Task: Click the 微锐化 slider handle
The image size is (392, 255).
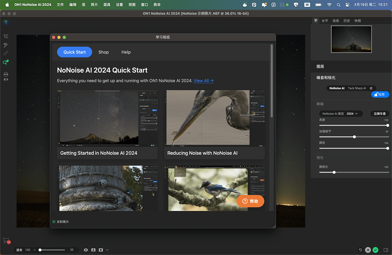Action: (334, 172)
